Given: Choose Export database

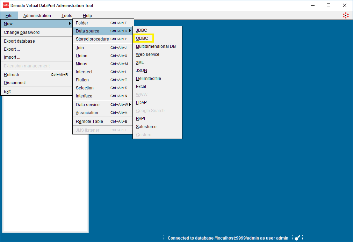Looking at the screenshot, I should pos(36,41).
